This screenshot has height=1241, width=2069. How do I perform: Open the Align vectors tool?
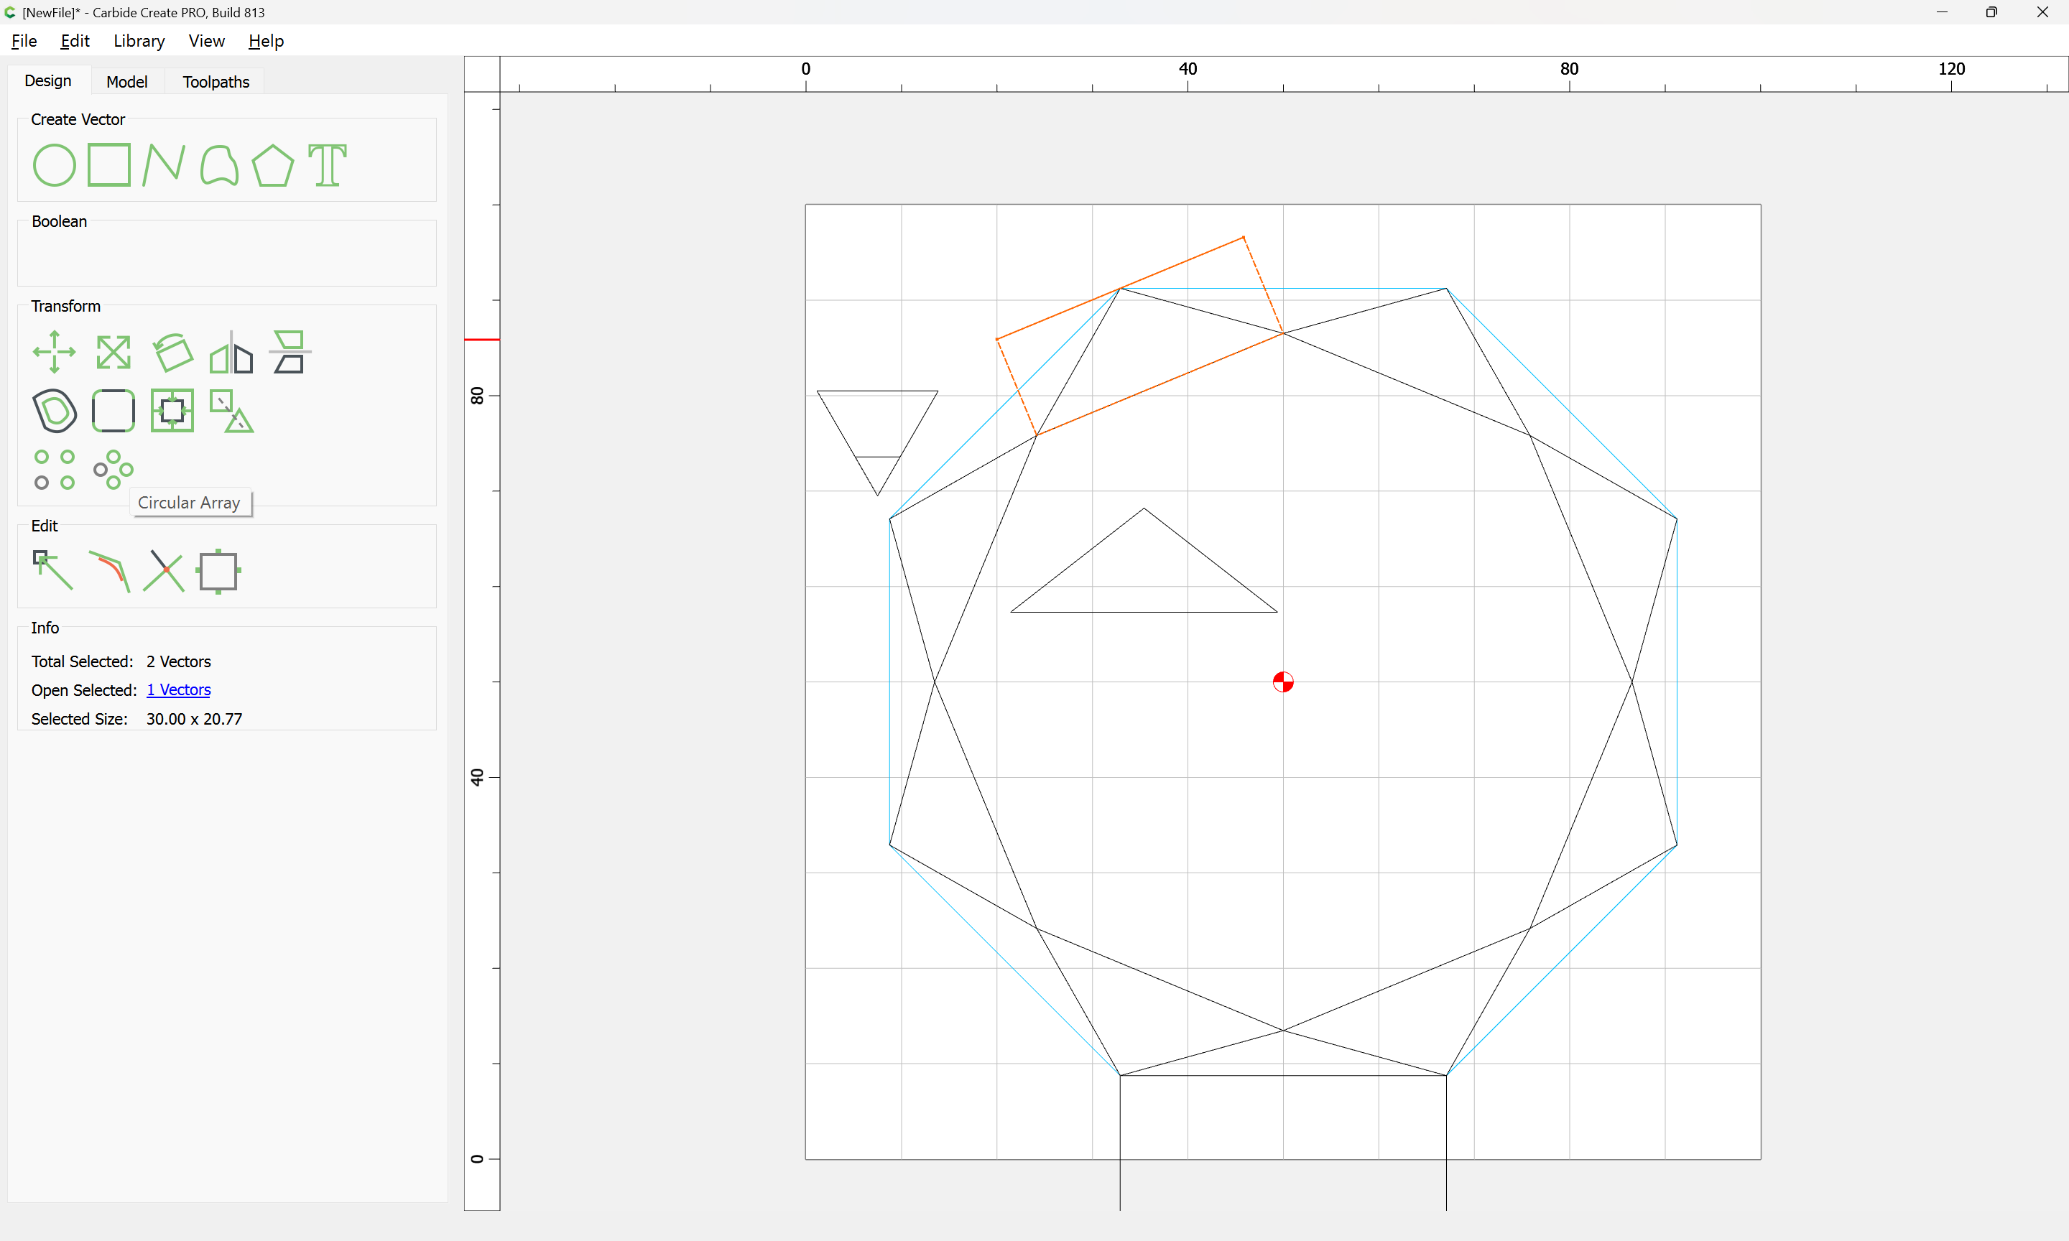pos(290,352)
